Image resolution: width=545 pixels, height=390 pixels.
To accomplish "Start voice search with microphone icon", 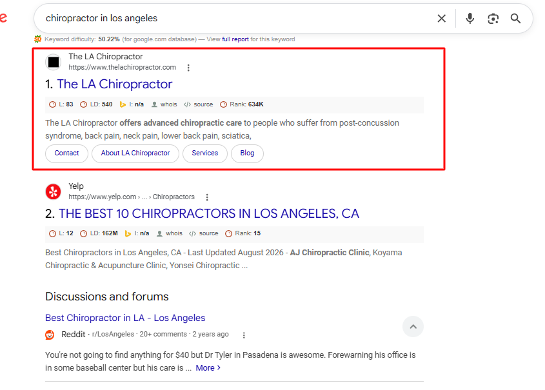I will (x=470, y=19).
